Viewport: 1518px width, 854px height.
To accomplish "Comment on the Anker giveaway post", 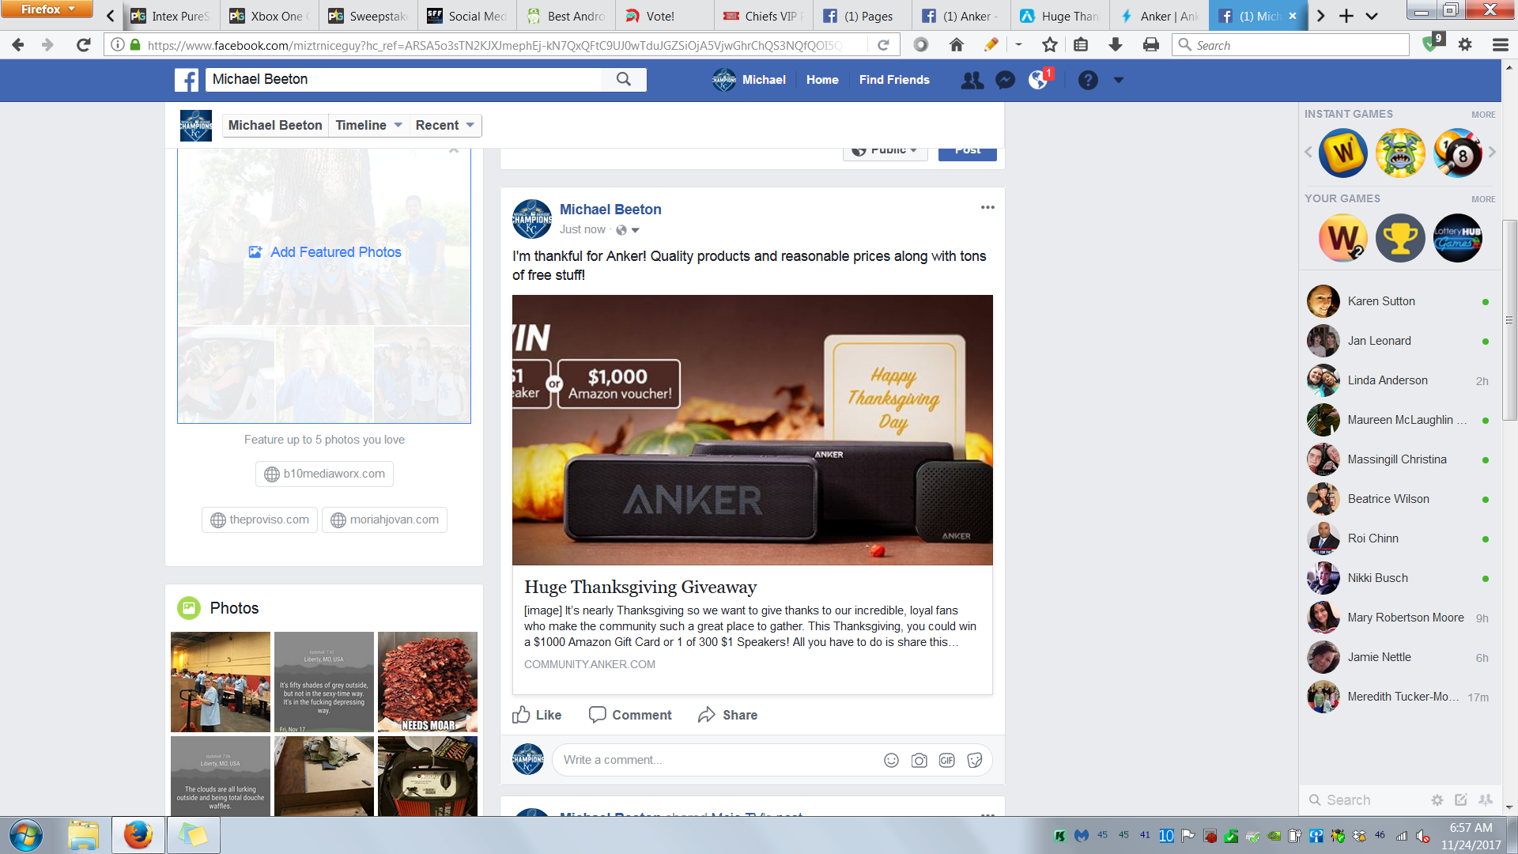I will pyautogui.click(x=630, y=715).
